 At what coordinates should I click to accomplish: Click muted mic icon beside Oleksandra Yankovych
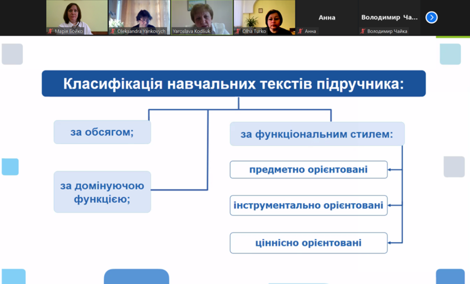[x=113, y=31]
